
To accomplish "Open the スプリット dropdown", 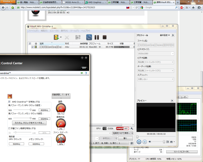I will pos(156,79).
